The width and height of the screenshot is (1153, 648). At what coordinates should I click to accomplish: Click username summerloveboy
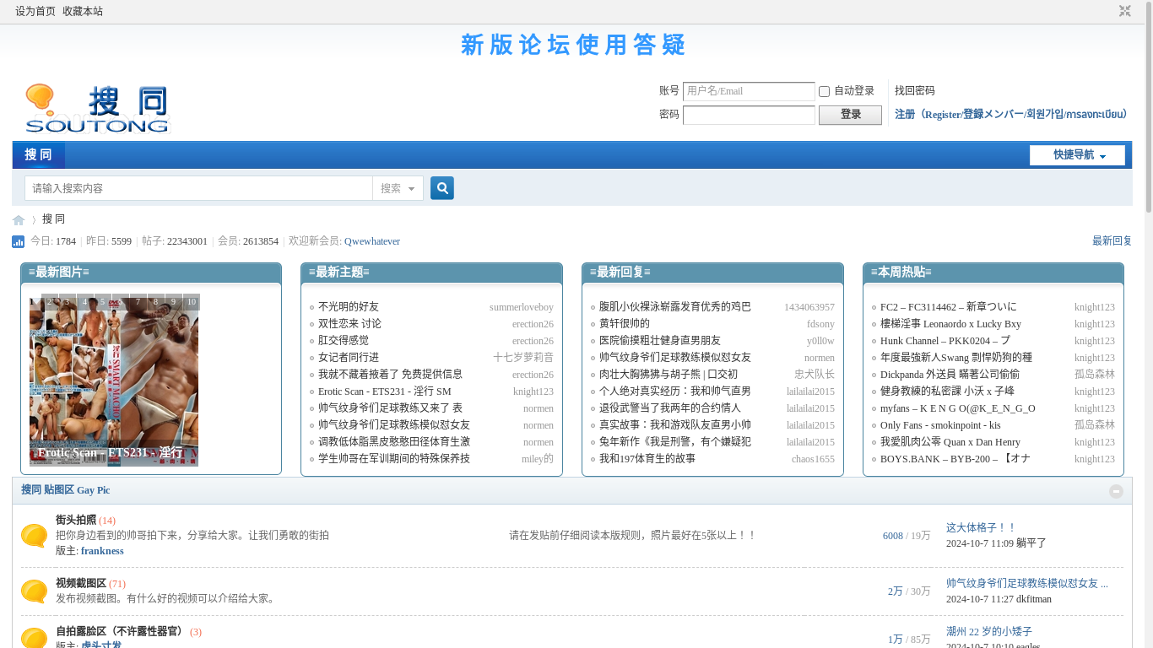pyautogui.click(x=522, y=307)
